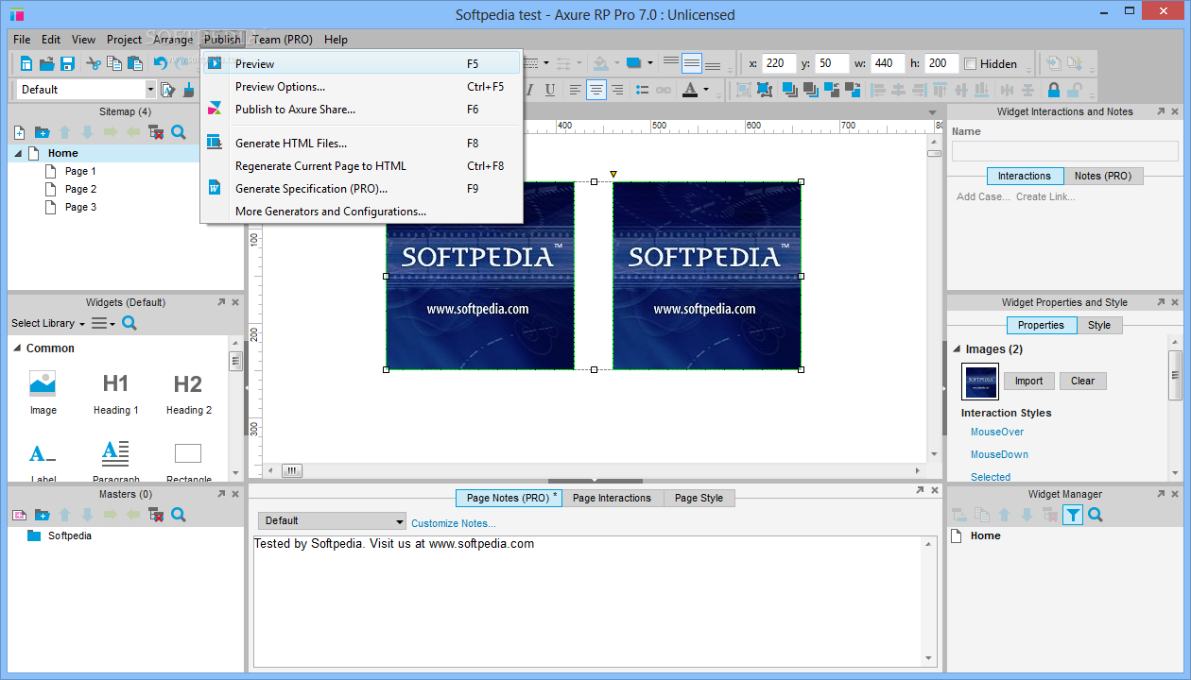Screen dimensions: 1191x680
Task: Click the bulleted list icon
Action: (x=643, y=90)
